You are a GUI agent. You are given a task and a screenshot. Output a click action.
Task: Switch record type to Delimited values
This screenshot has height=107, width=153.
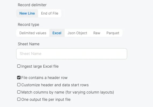[x=33, y=33]
